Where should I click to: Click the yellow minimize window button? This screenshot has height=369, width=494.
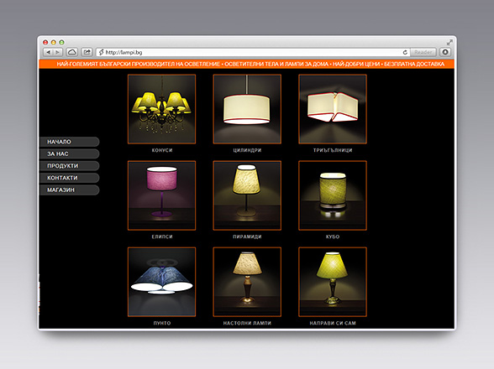(x=54, y=42)
